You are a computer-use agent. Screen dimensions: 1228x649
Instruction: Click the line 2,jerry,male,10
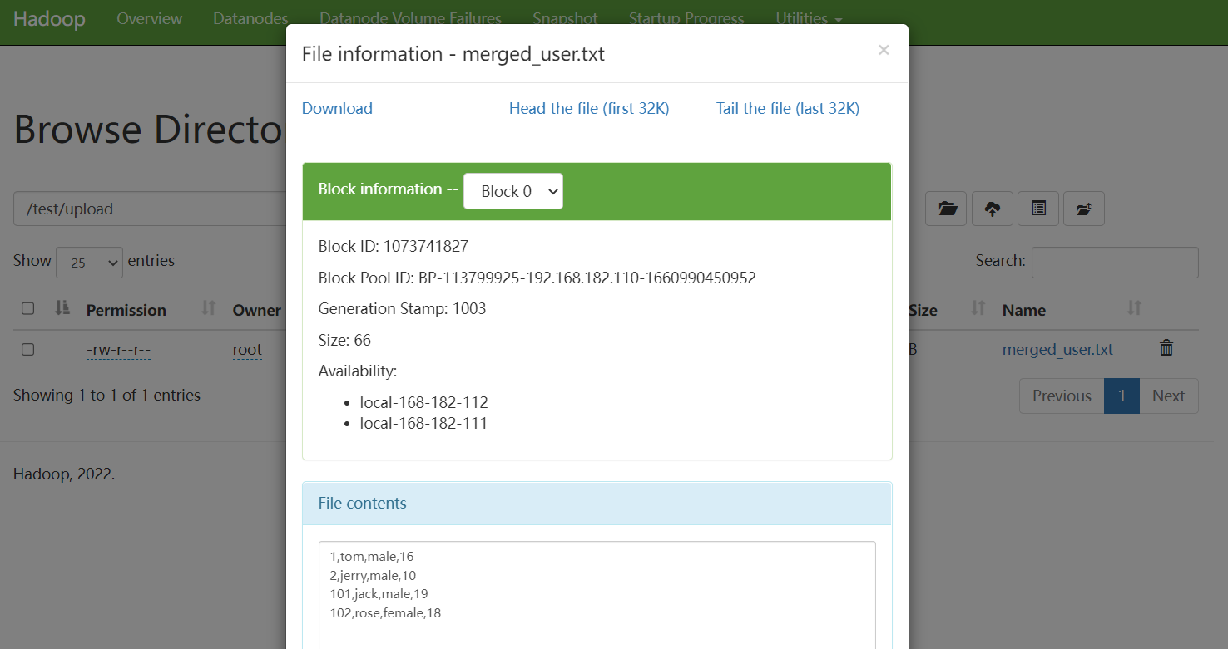pos(374,575)
